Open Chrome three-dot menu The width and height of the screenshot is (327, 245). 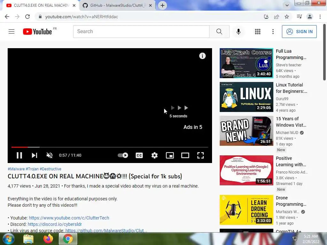coord(320,17)
